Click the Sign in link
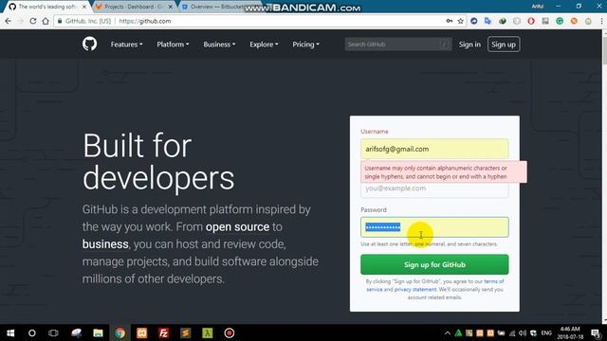The height and width of the screenshot is (341, 607). point(469,45)
